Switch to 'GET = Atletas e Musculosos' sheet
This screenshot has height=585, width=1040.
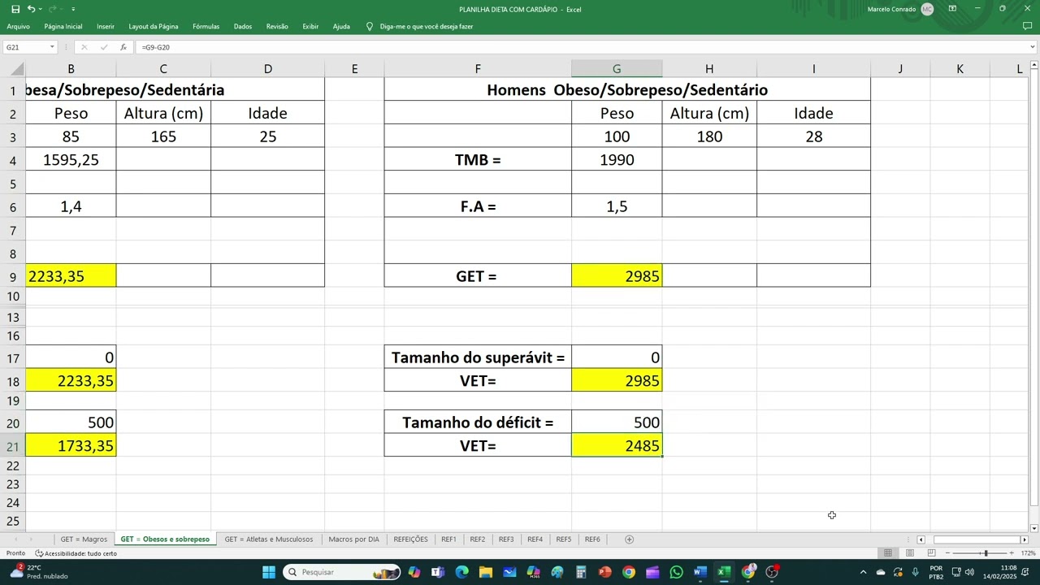click(x=268, y=539)
